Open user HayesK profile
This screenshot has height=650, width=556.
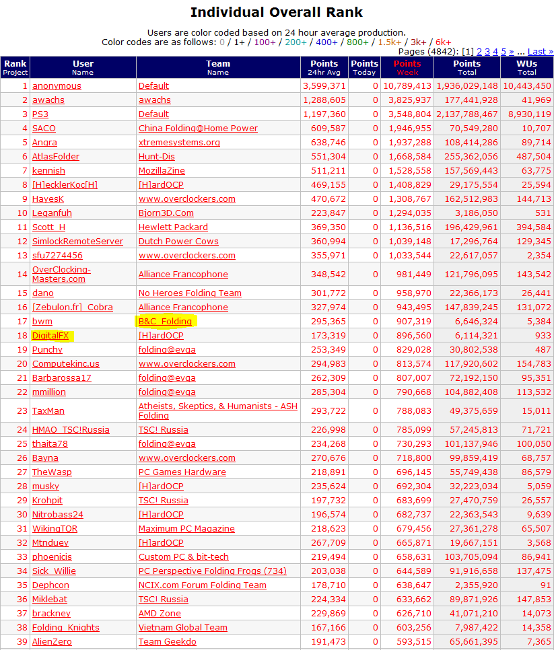[48, 198]
